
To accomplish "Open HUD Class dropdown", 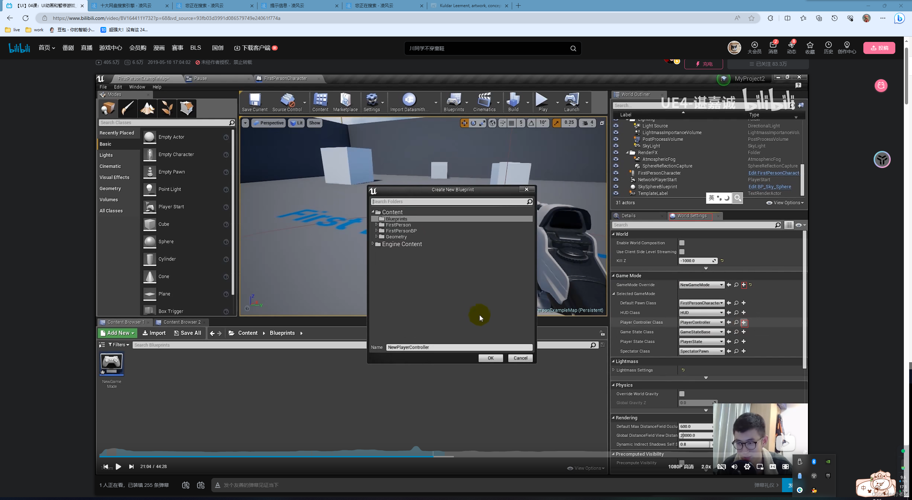I will tap(701, 312).
